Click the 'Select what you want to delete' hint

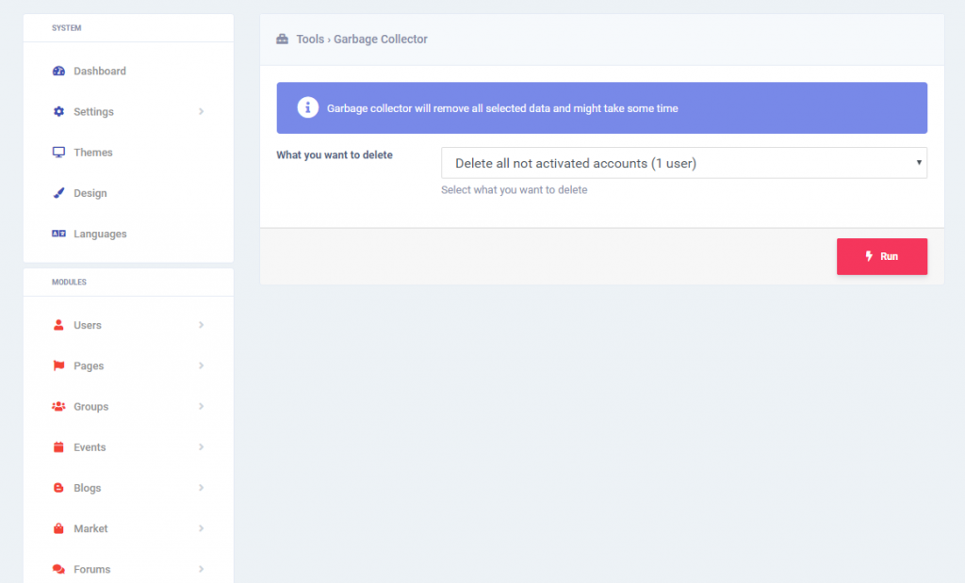[514, 190]
